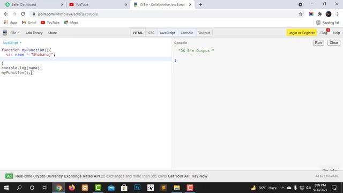Open green Camtasia icon on taskbar
The image size is (343, 193).
(98, 188)
